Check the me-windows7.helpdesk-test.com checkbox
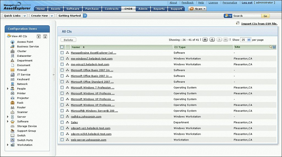Image resolution: width=282 pixels, height=157 pixels. (62, 59)
